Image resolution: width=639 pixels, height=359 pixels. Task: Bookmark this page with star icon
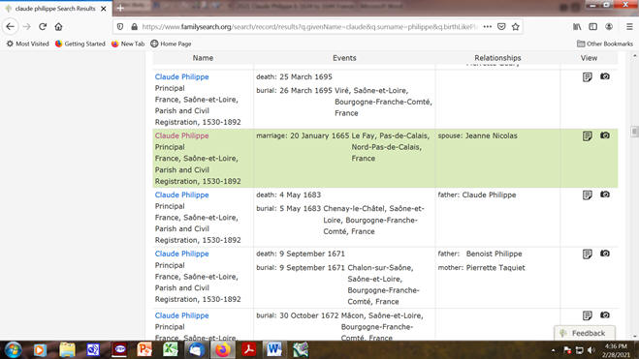[516, 27]
